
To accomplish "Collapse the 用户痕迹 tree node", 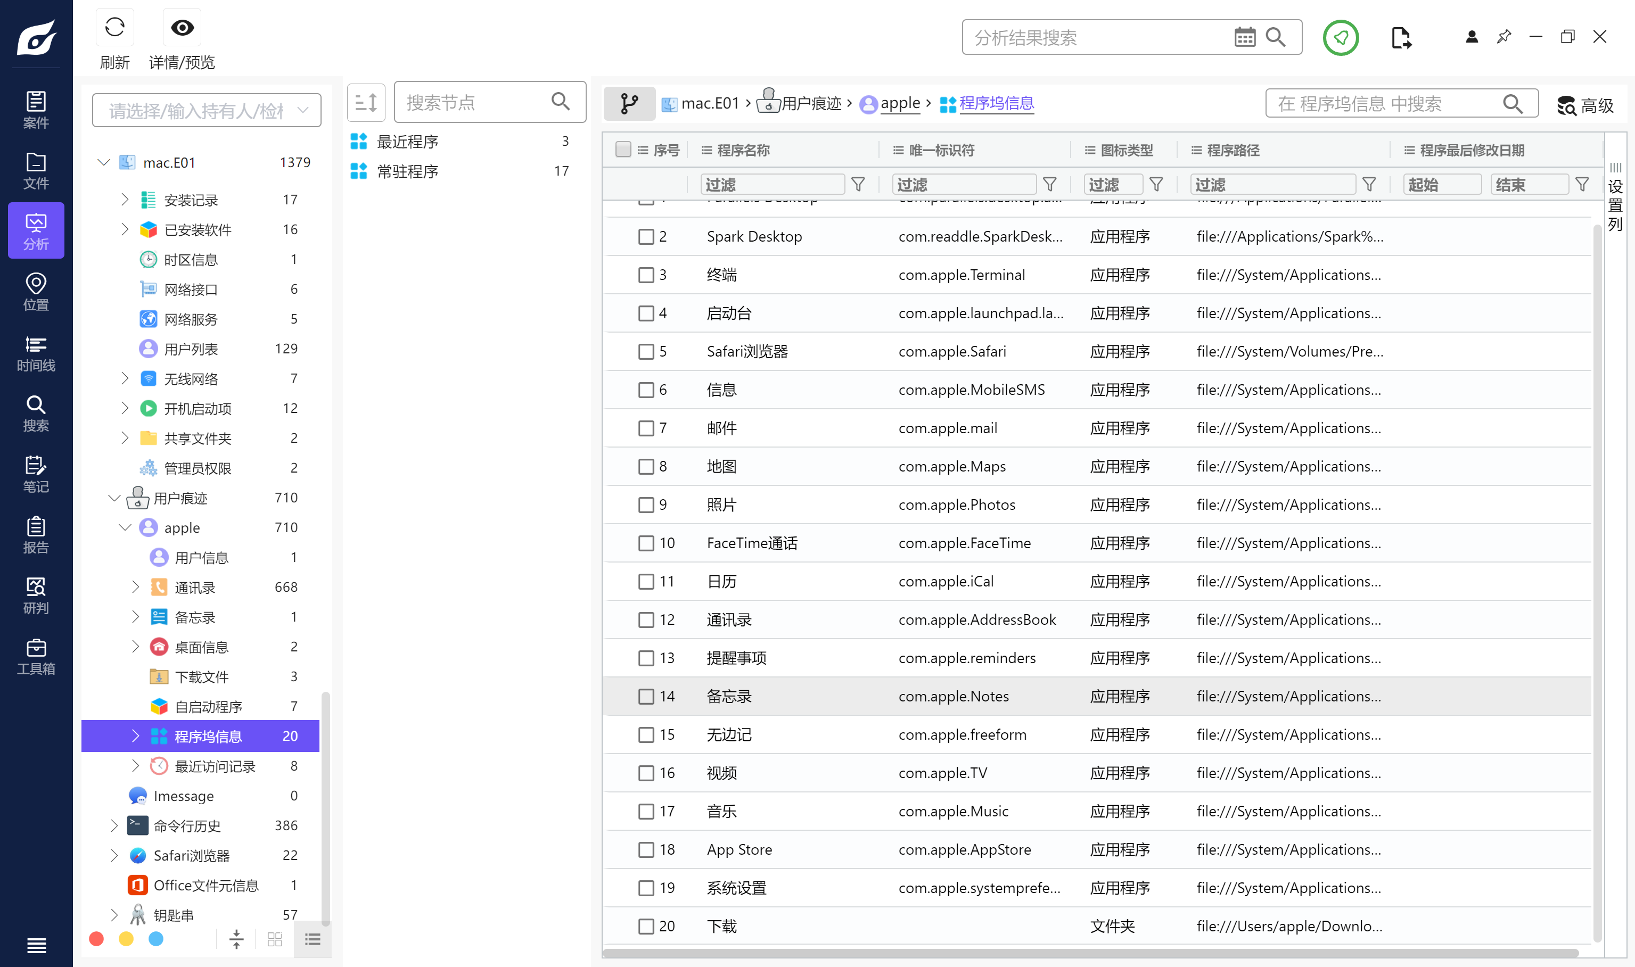I will tap(114, 498).
